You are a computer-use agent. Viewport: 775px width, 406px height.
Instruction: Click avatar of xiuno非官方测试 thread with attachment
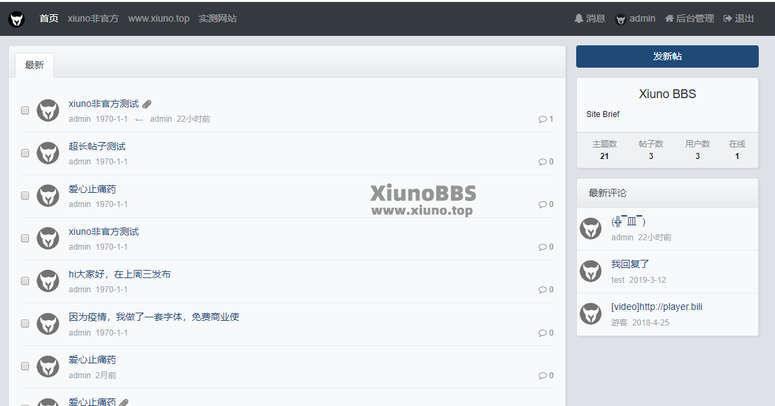(x=48, y=110)
